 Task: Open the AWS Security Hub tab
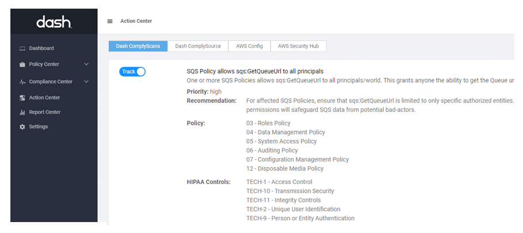point(298,46)
